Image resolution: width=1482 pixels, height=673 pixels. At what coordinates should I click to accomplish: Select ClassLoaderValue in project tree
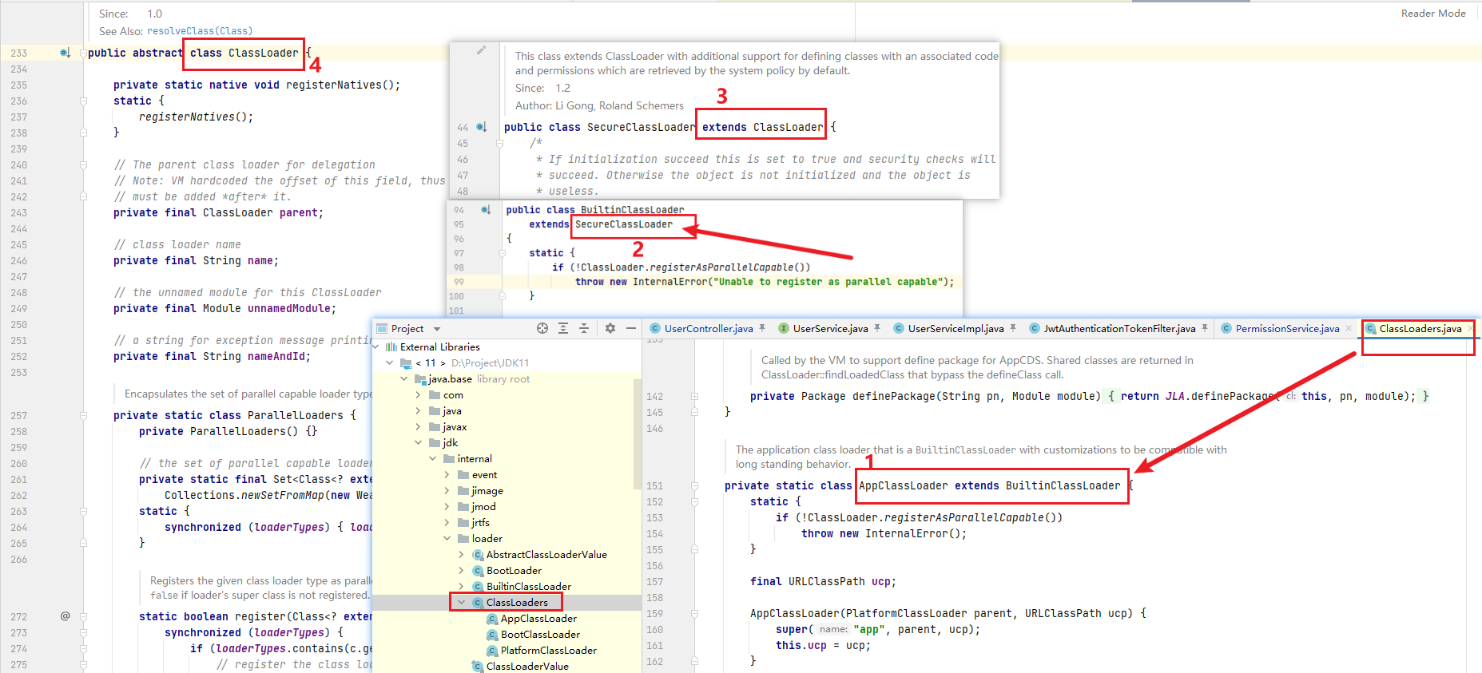click(x=527, y=667)
